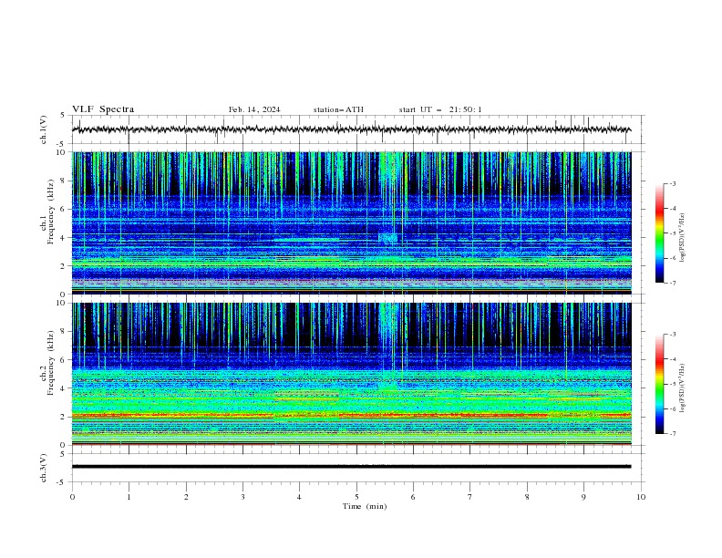Click the log(PSD) label beside ch.2 colorbar
The width and height of the screenshot is (722, 558).
pyautogui.click(x=682, y=387)
